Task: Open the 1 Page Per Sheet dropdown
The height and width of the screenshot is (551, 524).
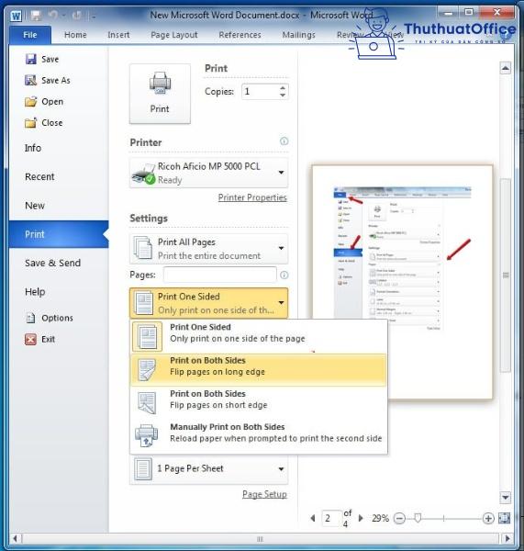Action: pyautogui.click(x=208, y=468)
